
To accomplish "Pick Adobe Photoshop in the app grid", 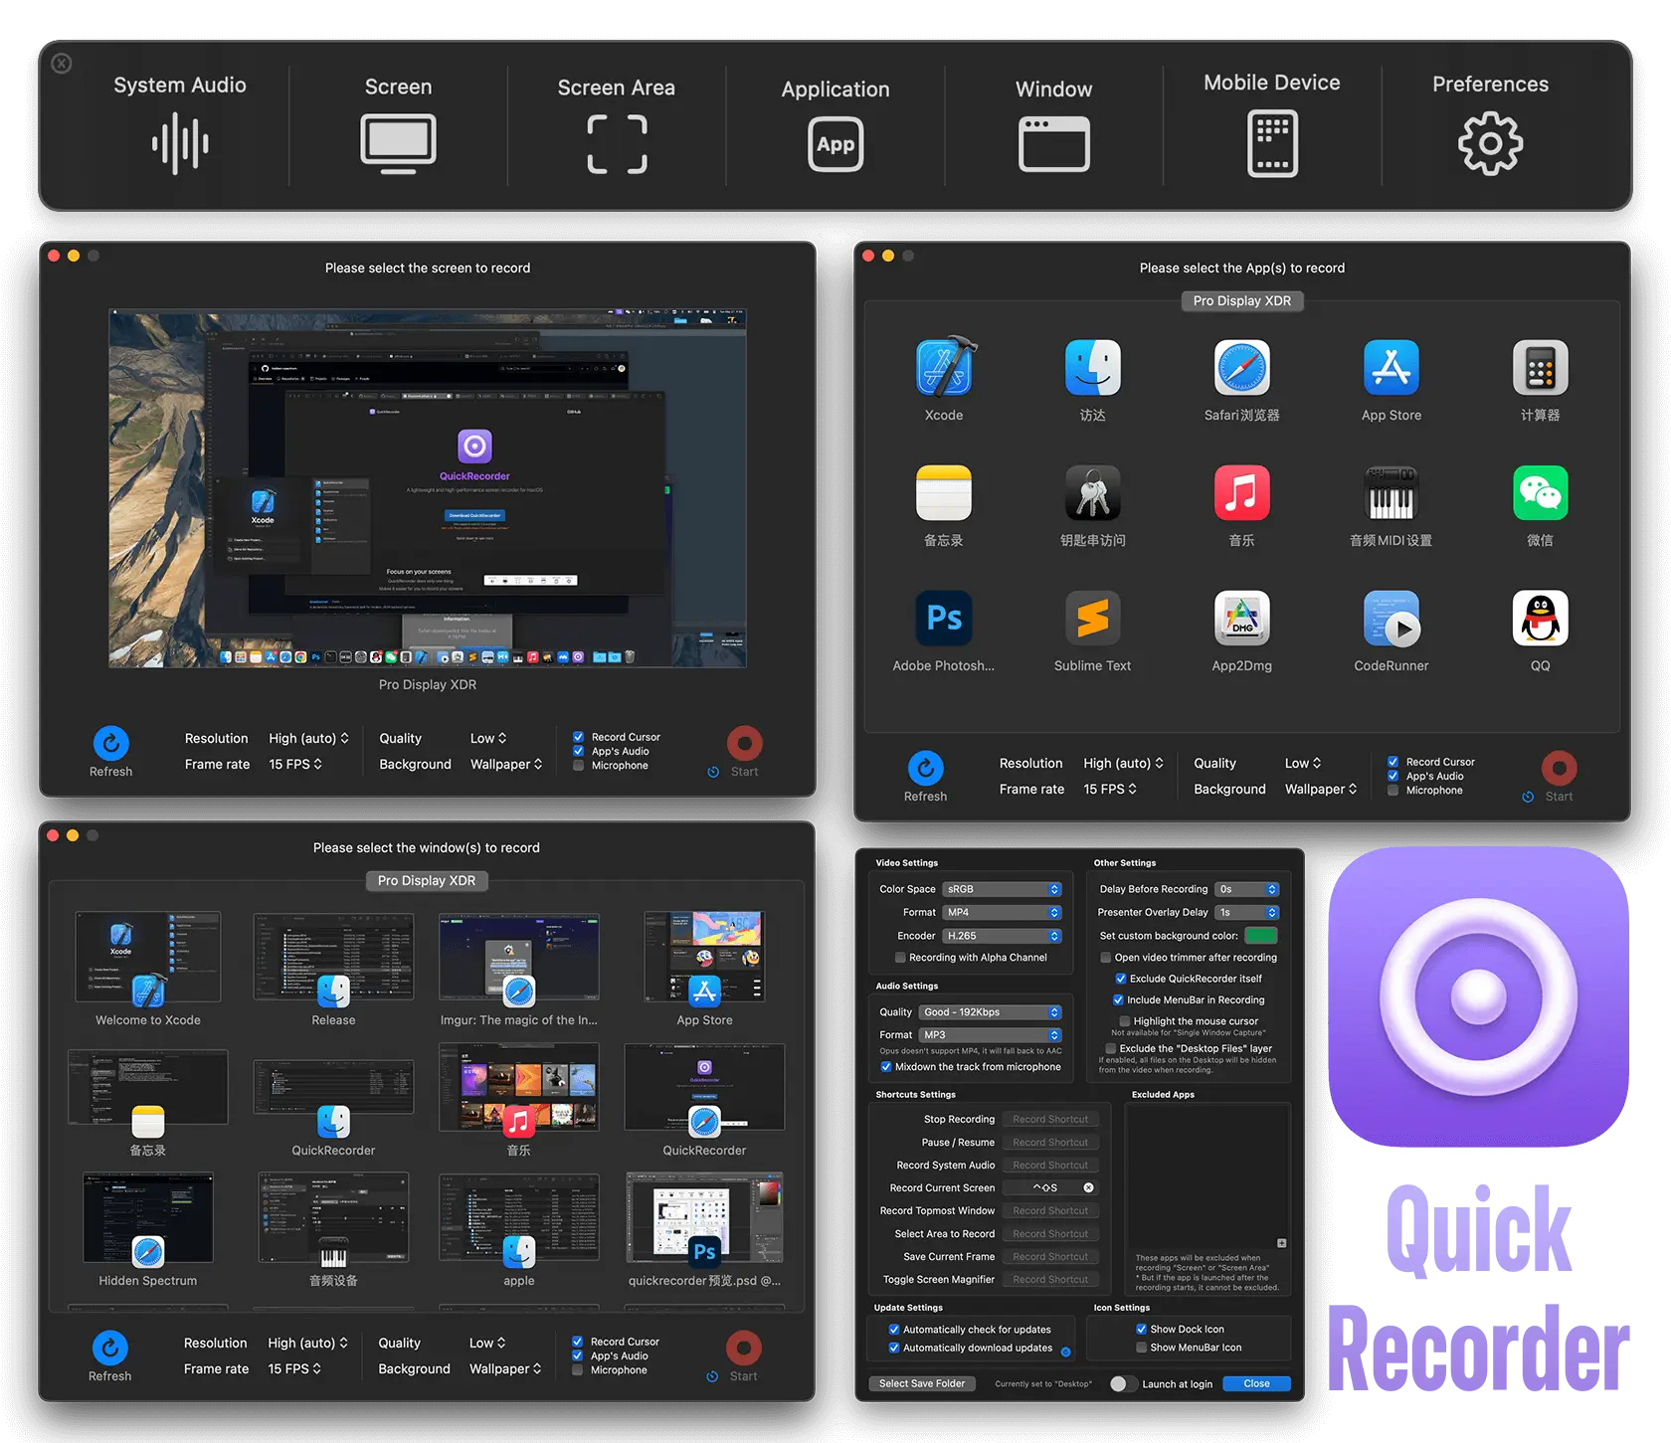I will click(x=943, y=619).
